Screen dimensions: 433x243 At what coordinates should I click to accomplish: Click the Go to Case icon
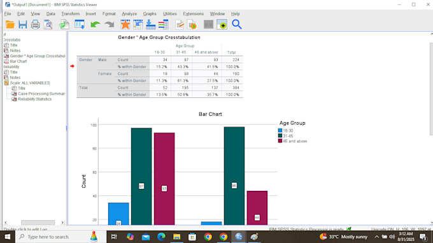point(138,25)
